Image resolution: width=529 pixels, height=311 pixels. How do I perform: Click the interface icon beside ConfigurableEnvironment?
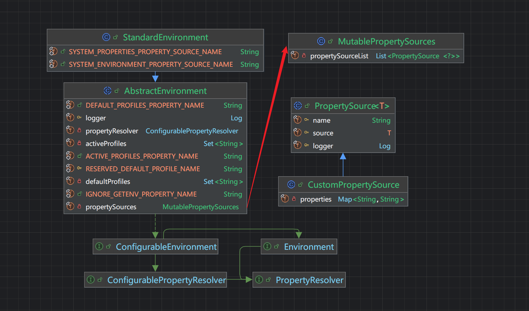(x=100, y=246)
